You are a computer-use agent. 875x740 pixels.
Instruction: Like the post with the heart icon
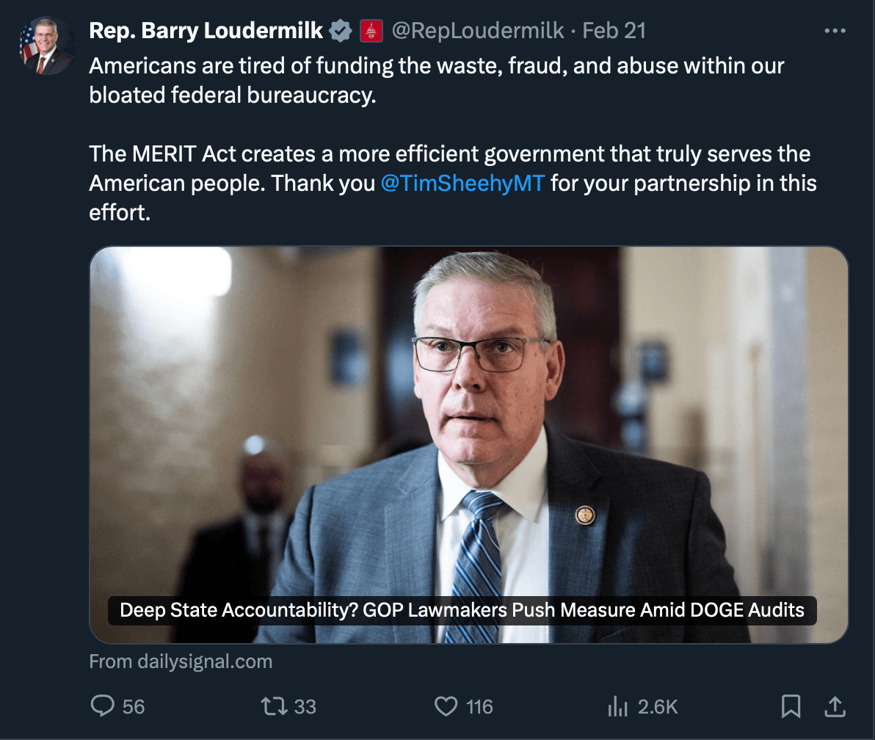pyautogui.click(x=446, y=706)
